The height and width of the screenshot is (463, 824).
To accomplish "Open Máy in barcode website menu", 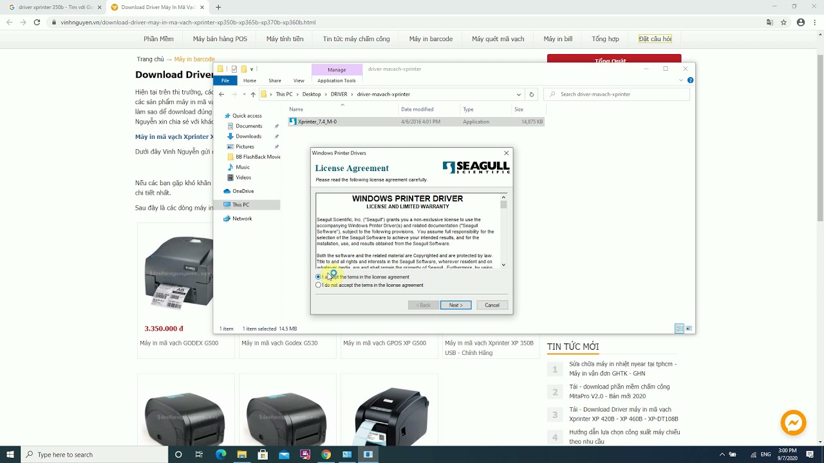I will coord(431,39).
